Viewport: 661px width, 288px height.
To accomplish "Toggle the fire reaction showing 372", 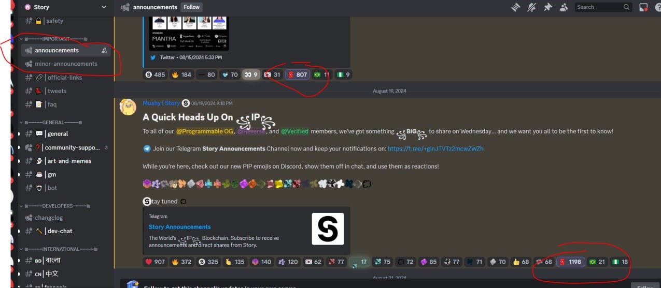I will [182, 262].
